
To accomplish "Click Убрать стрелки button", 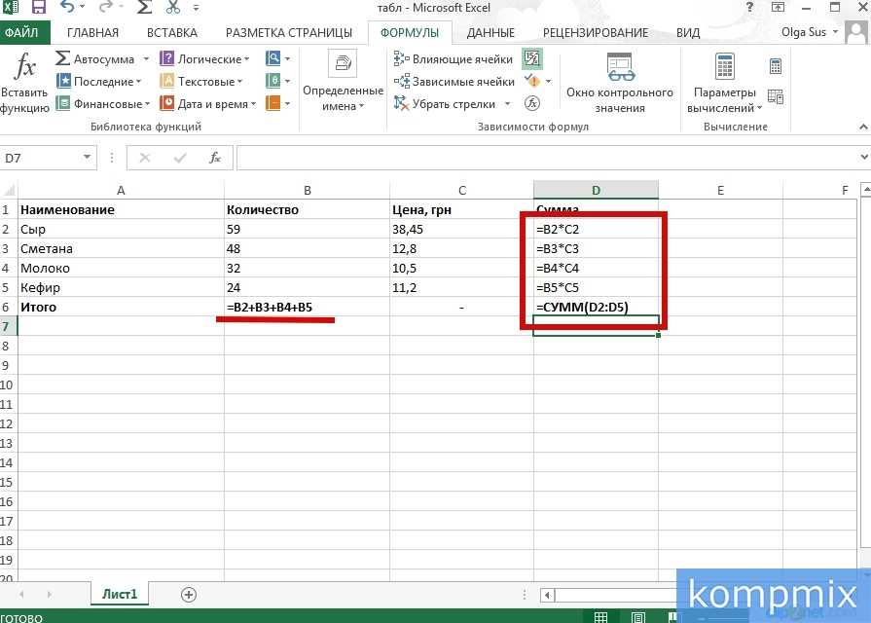I will [445, 104].
